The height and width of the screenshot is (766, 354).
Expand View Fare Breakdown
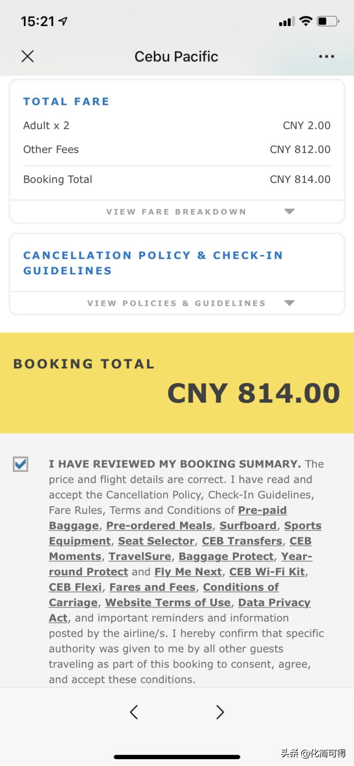point(176,212)
